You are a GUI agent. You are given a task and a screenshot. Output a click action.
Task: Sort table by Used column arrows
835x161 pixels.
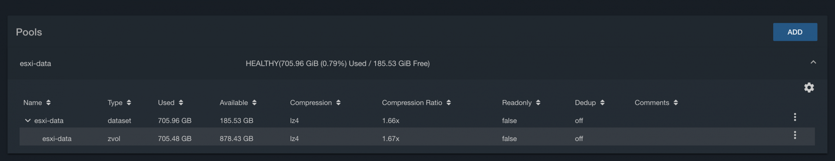(181, 103)
